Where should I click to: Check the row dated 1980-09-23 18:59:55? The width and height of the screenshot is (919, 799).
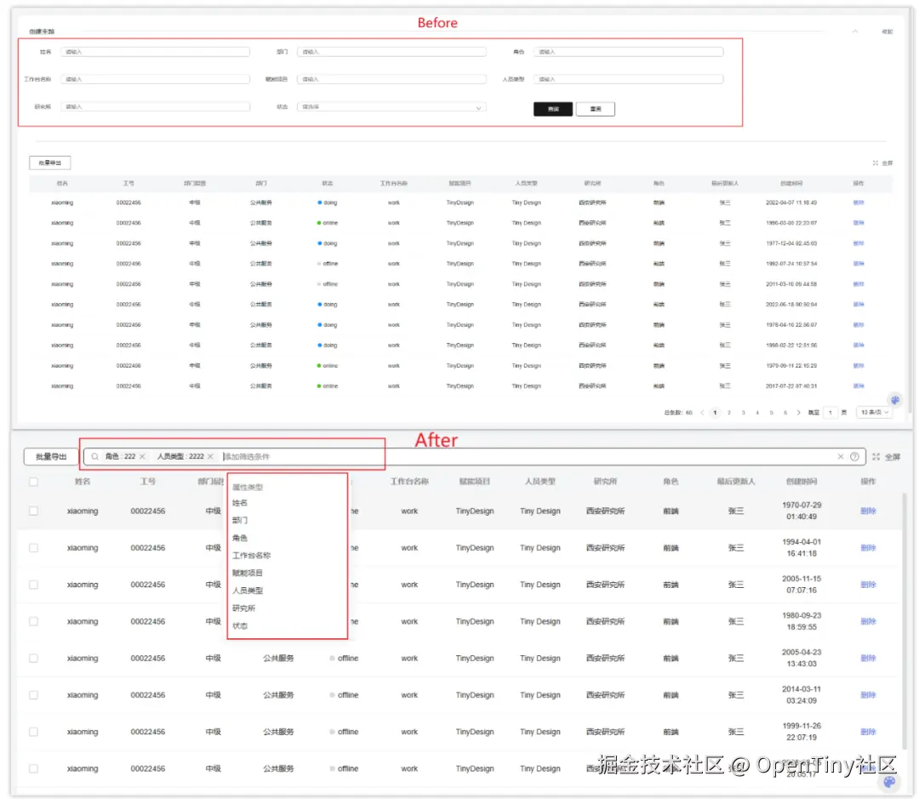point(33,621)
